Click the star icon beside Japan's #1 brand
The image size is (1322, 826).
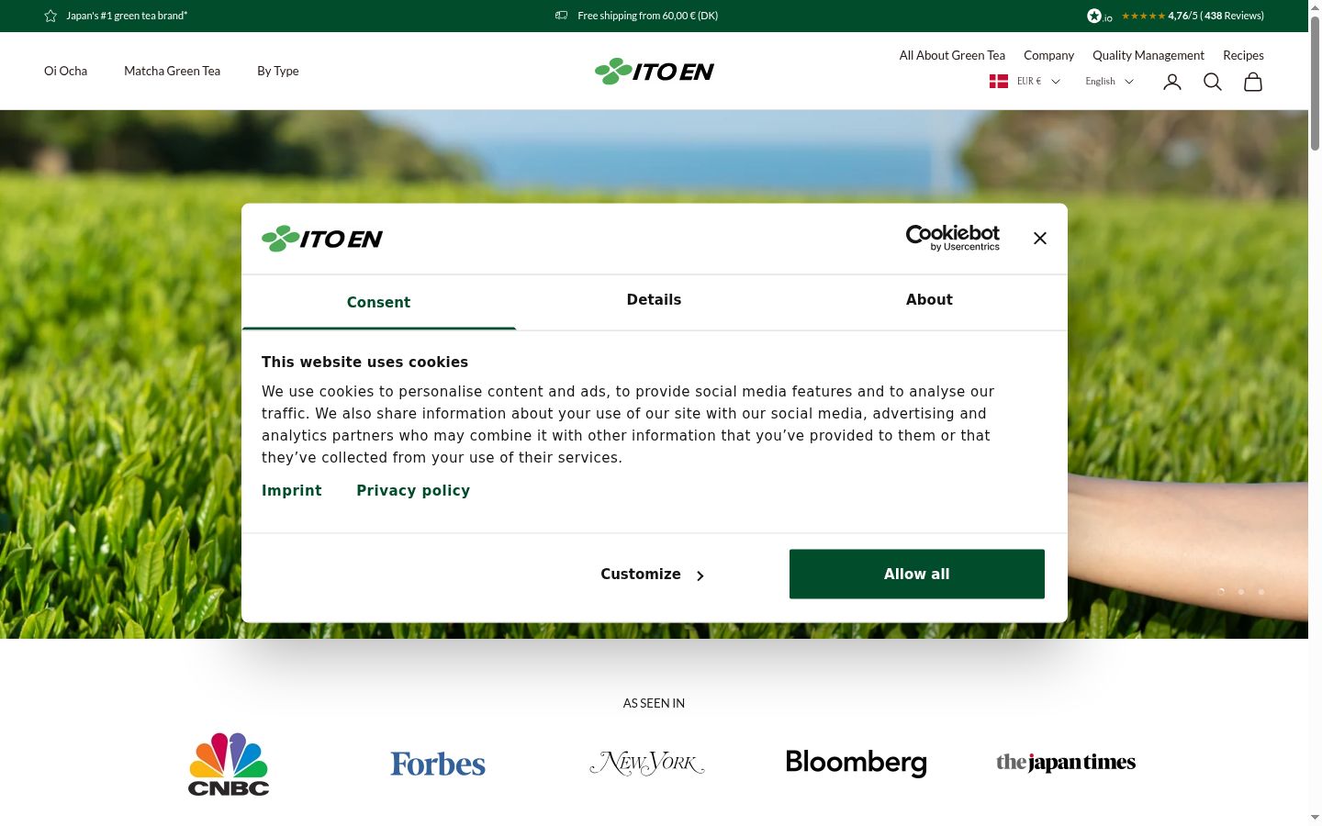(x=50, y=16)
